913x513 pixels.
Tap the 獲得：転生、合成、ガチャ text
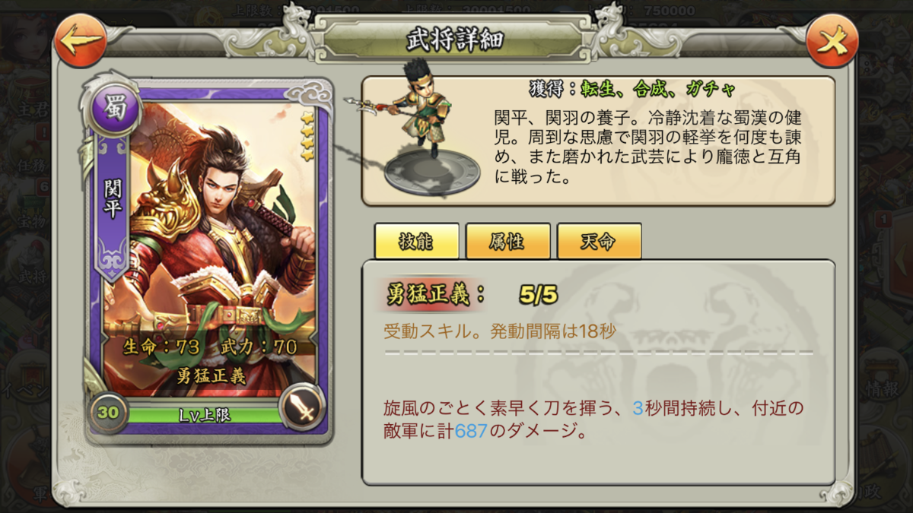click(x=631, y=90)
